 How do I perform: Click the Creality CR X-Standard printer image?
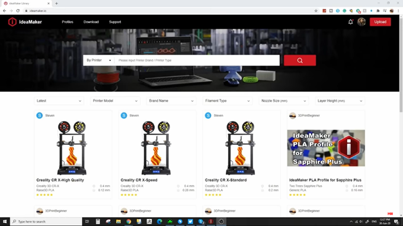click(240, 148)
